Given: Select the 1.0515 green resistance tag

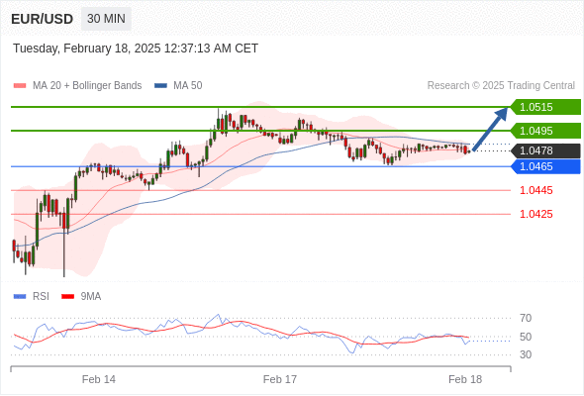Looking at the screenshot, I should tap(545, 107).
